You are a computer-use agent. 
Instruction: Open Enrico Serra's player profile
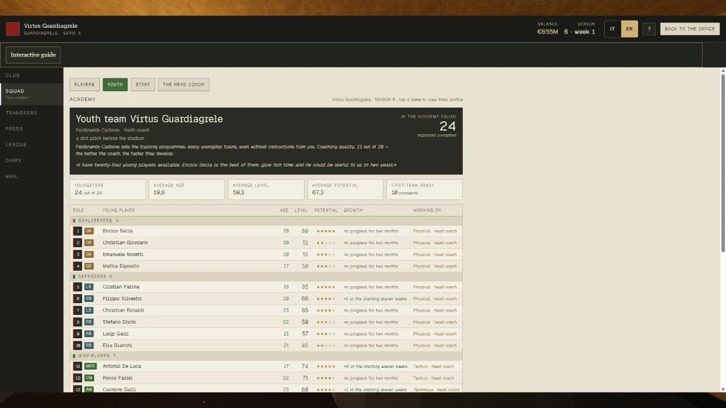tap(117, 231)
